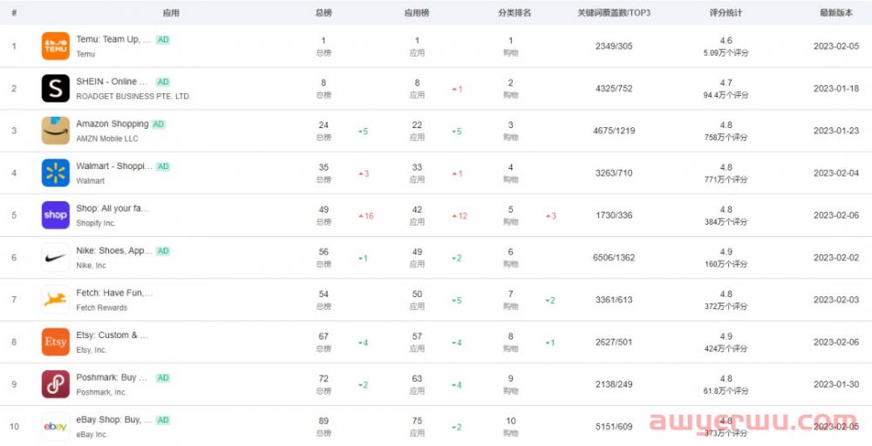Click the AD badge beside Poshmark
The width and height of the screenshot is (872, 446).
[162, 377]
